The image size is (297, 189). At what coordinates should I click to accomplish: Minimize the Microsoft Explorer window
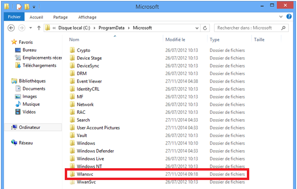262,6
